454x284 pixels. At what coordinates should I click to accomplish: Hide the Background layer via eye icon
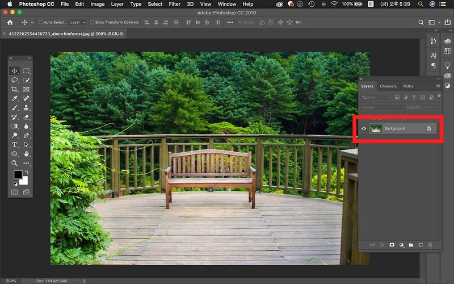(x=364, y=128)
